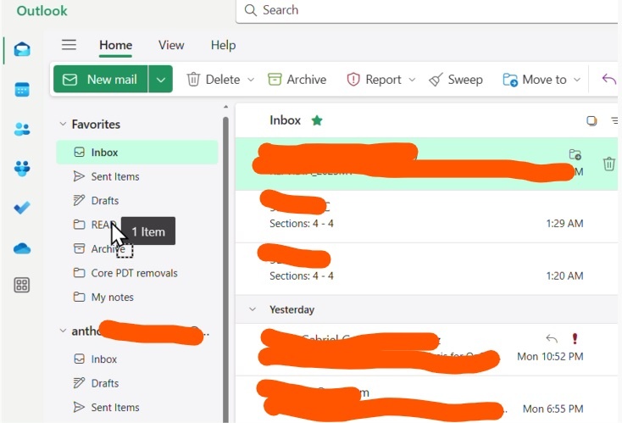Open the People contacts icon
The width and height of the screenshot is (622, 423).
pyautogui.click(x=22, y=129)
